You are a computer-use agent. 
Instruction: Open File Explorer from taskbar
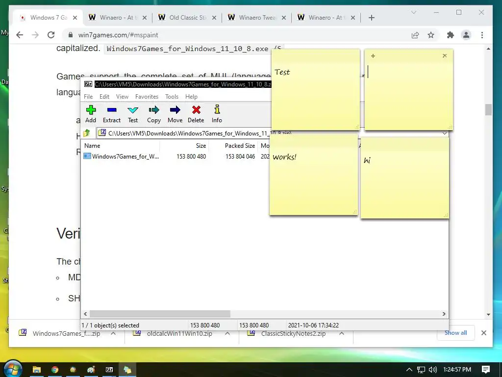(x=36, y=370)
